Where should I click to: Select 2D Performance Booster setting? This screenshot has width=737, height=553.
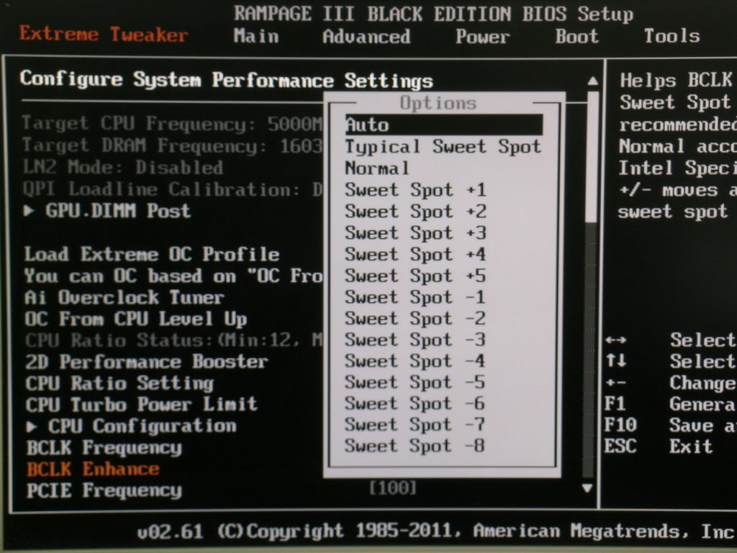click(147, 362)
